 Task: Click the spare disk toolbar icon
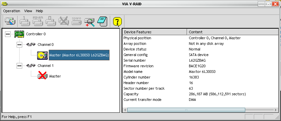(x=77, y=21)
